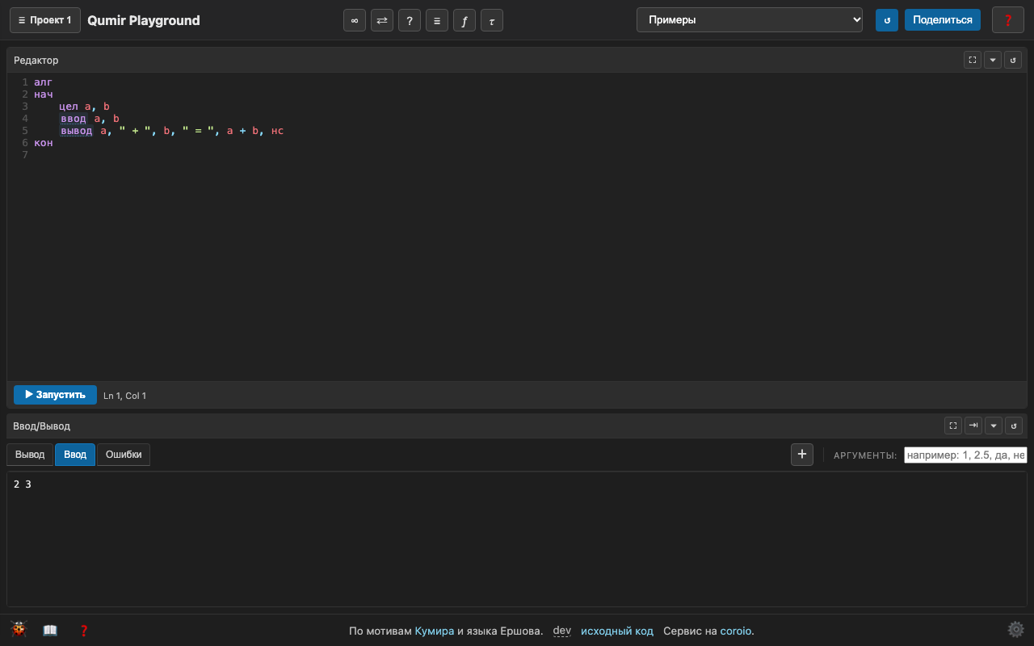Open the исходный код link
The image size is (1034, 646).
pos(617,631)
